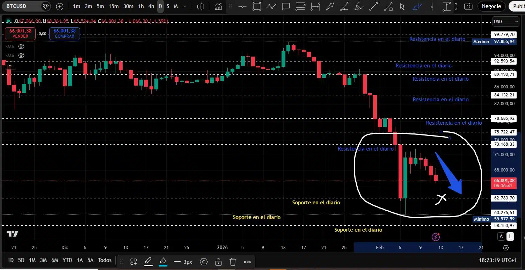The image size is (525, 270).
Task: Open the indicators chart icon
Action: (x=218, y=6)
